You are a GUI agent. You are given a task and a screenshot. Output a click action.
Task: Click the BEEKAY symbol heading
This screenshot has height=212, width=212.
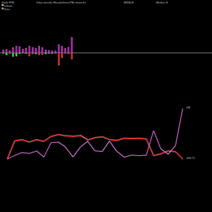(128, 3)
